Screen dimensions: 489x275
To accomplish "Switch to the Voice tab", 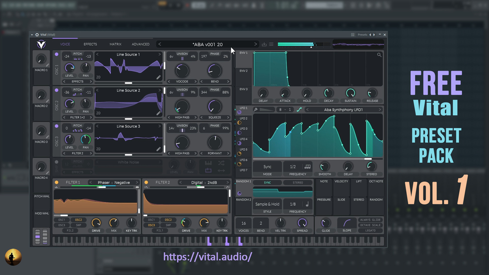I will tap(65, 44).
